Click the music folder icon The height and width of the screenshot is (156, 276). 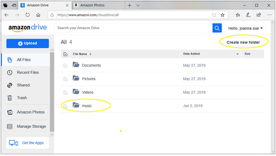pyautogui.click(x=76, y=105)
